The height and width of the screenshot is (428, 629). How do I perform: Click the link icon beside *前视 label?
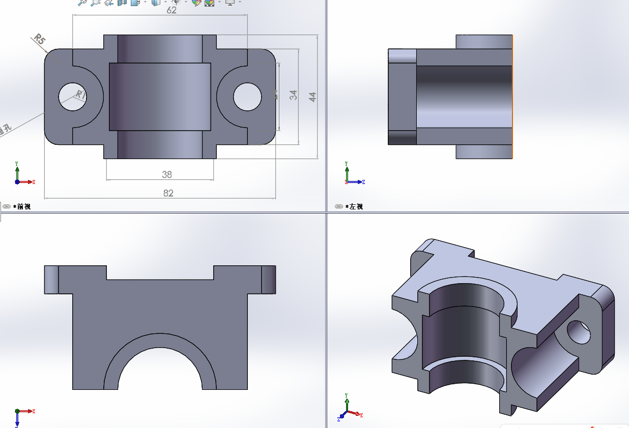[x=7, y=206]
